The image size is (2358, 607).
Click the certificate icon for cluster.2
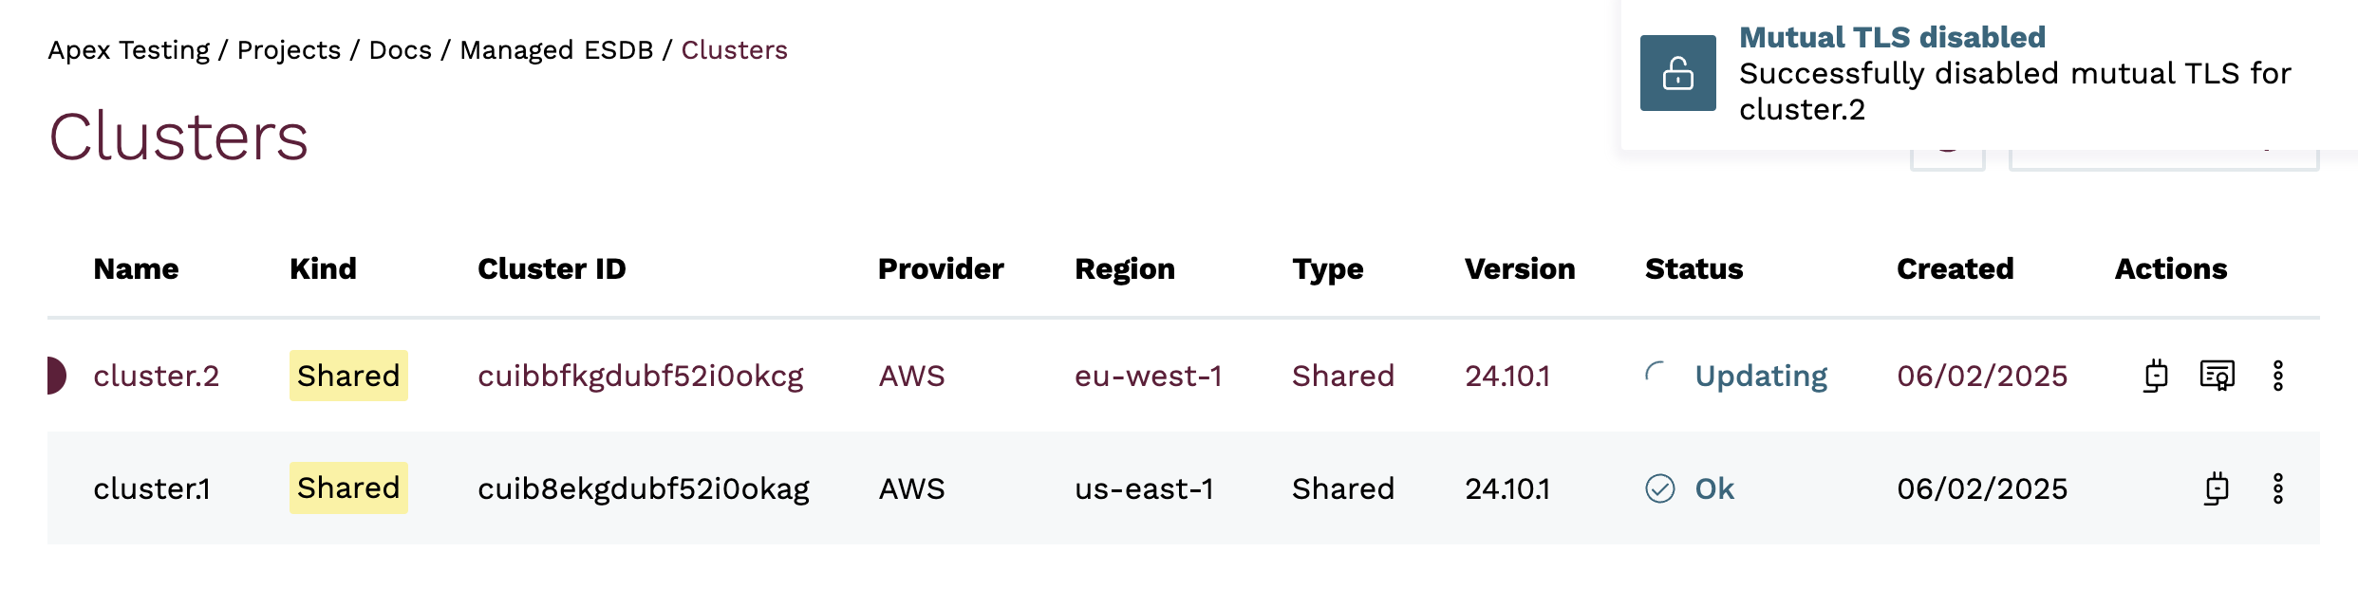coord(2217,376)
